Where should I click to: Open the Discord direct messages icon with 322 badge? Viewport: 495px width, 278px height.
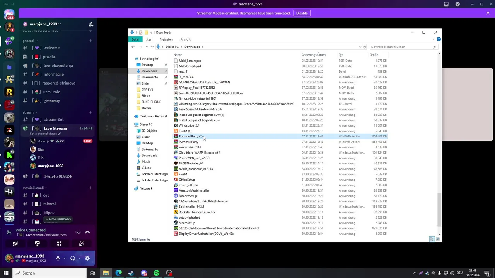[9, 15]
